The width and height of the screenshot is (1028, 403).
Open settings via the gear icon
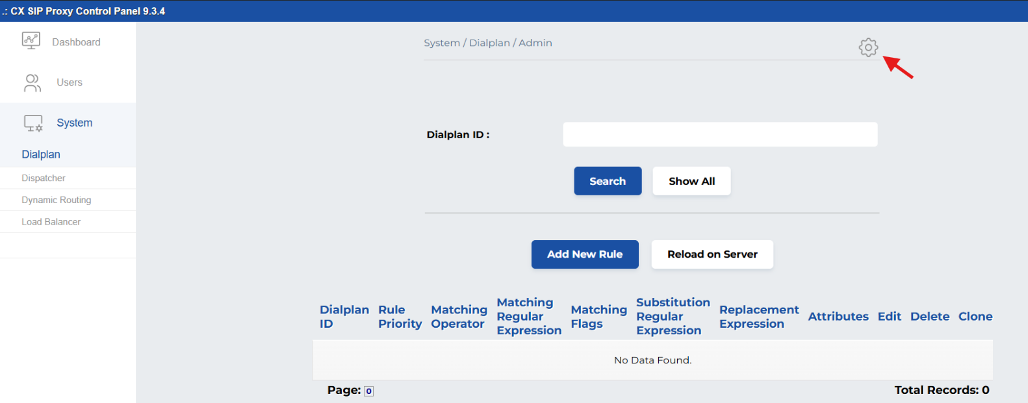pos(868,47)
